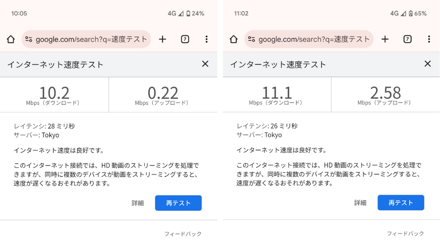Tap the home icon in right screenshot
The width and height of the screenshot is (440, 247).
point(234,39)
